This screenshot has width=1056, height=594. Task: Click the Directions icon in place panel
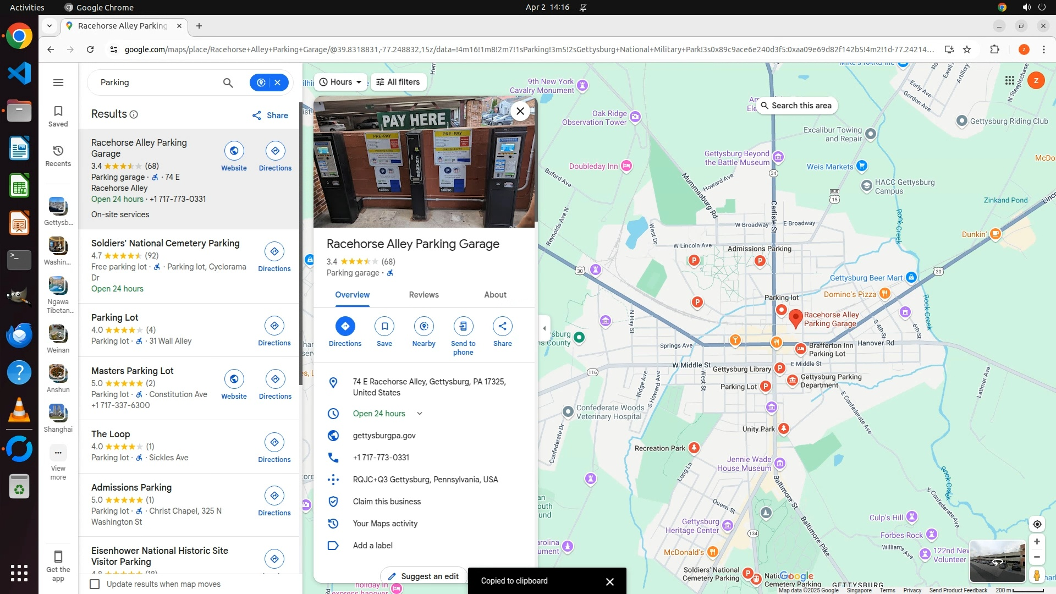click(345, 326)
